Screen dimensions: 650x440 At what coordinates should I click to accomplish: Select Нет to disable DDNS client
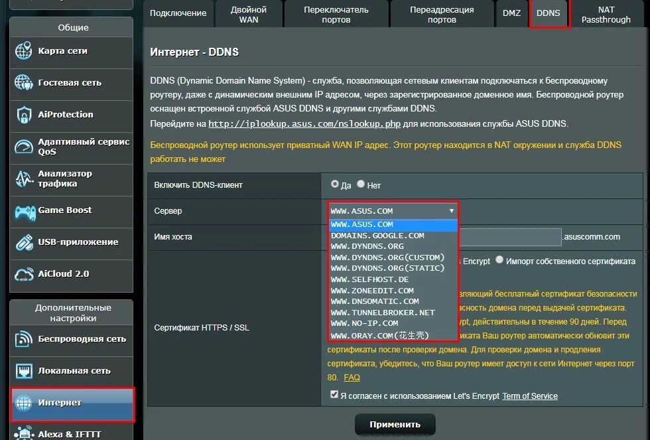click(x=361, y=184)
